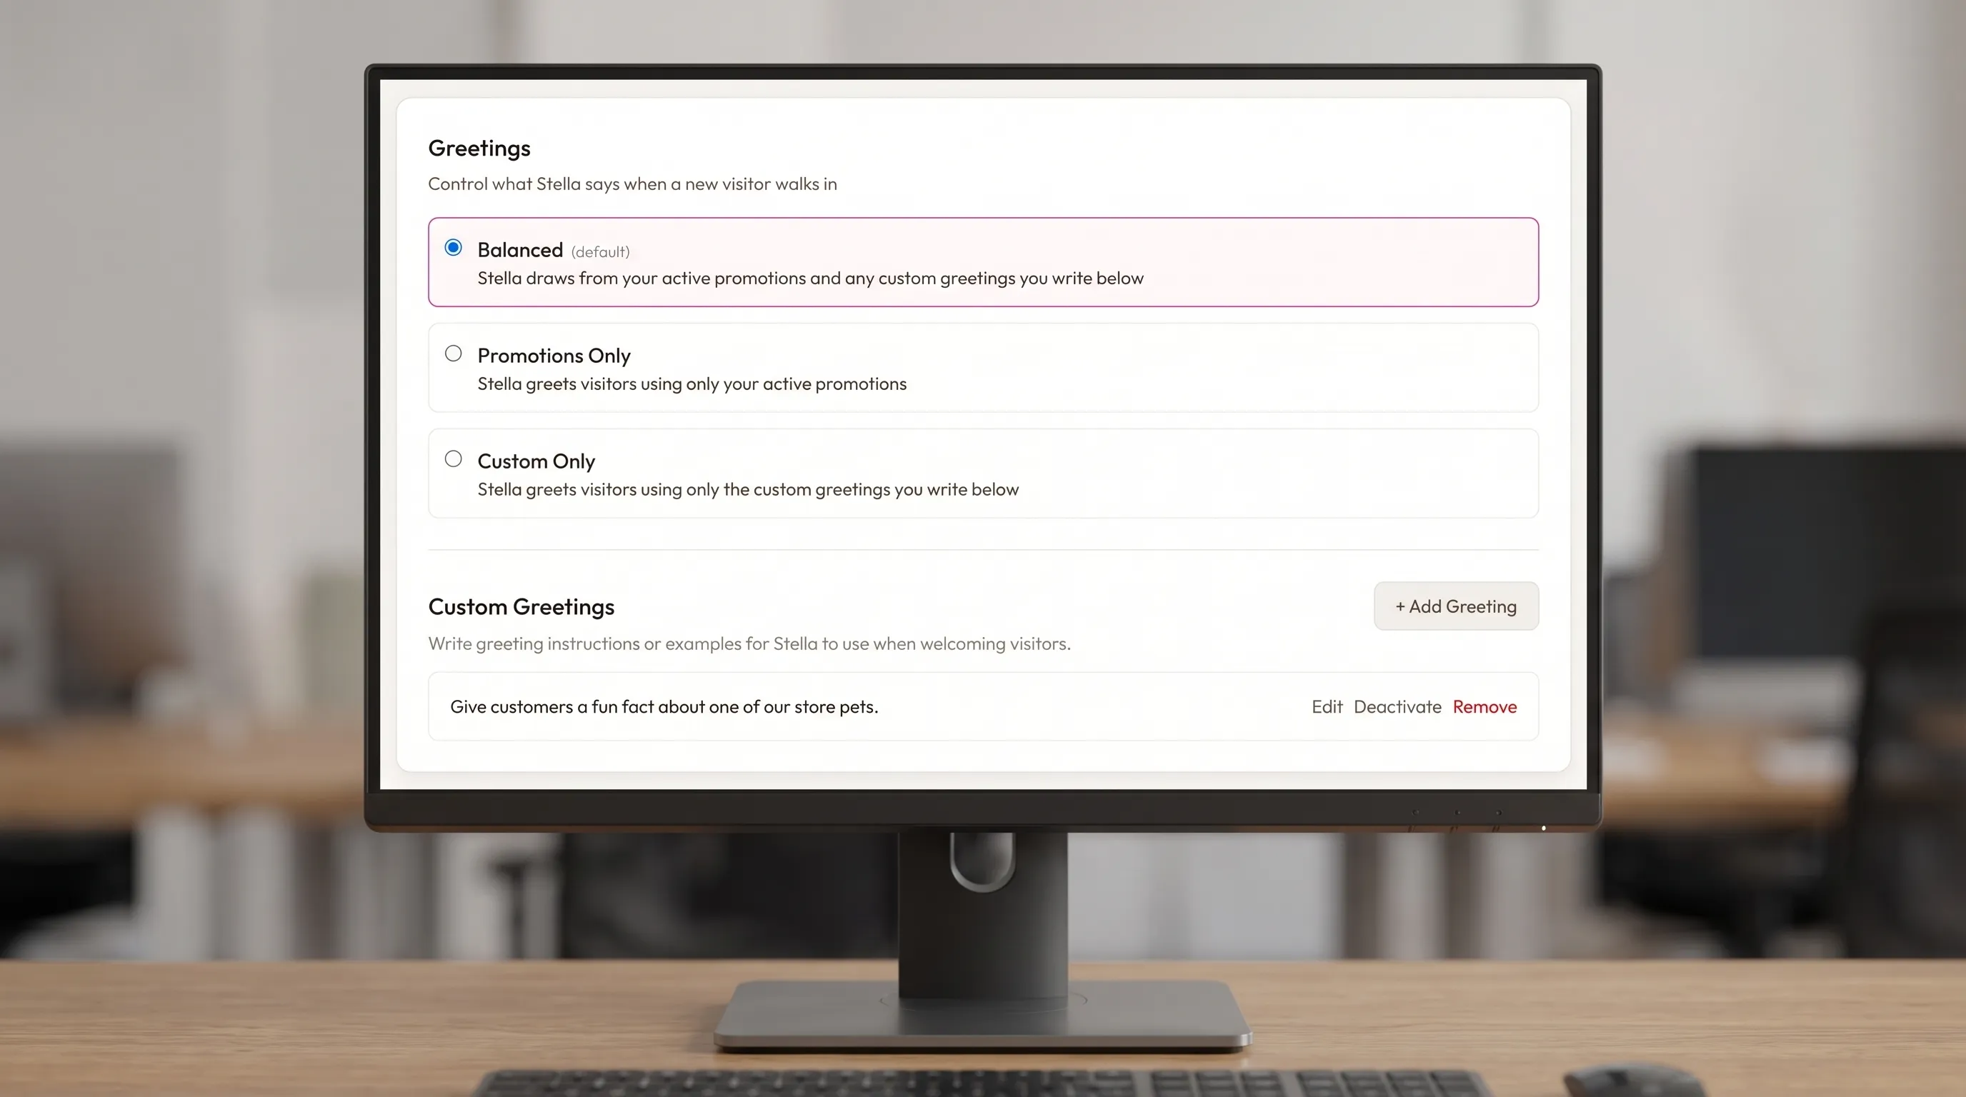Viewport: 1966px width, 1097px height.
Task: Choose the Promotions Only radio button
Action: [x=454, y=354]
